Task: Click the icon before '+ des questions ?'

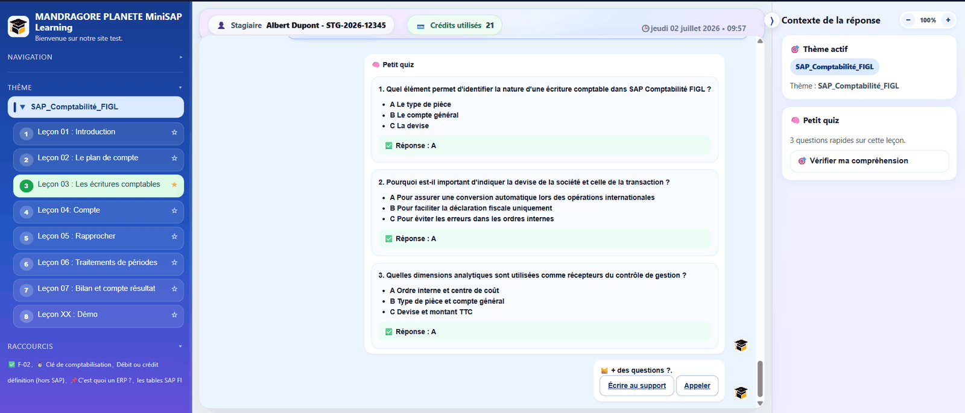Action: [604, 371]
